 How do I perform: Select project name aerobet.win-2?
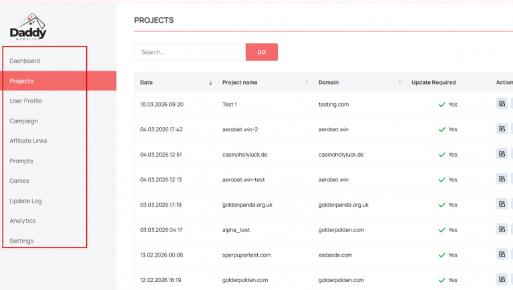(x=240, y=129)
